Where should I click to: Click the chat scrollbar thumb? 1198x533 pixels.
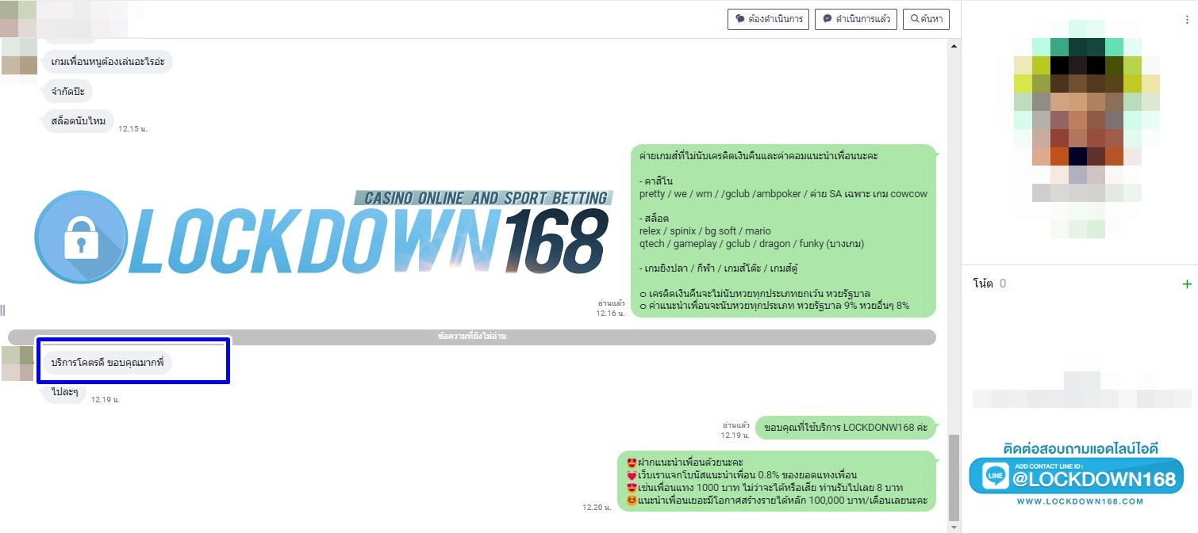[954, 475]
